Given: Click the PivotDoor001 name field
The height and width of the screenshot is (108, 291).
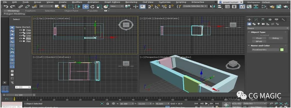Looking at the screenshot, I should tap(265, 50).
